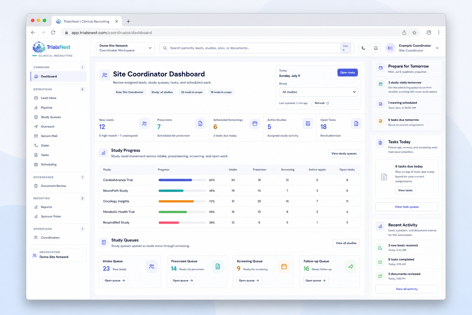
Task: Click the Prescreen Queue document icon
Action: pyautogui.click(x=218, y=266)
